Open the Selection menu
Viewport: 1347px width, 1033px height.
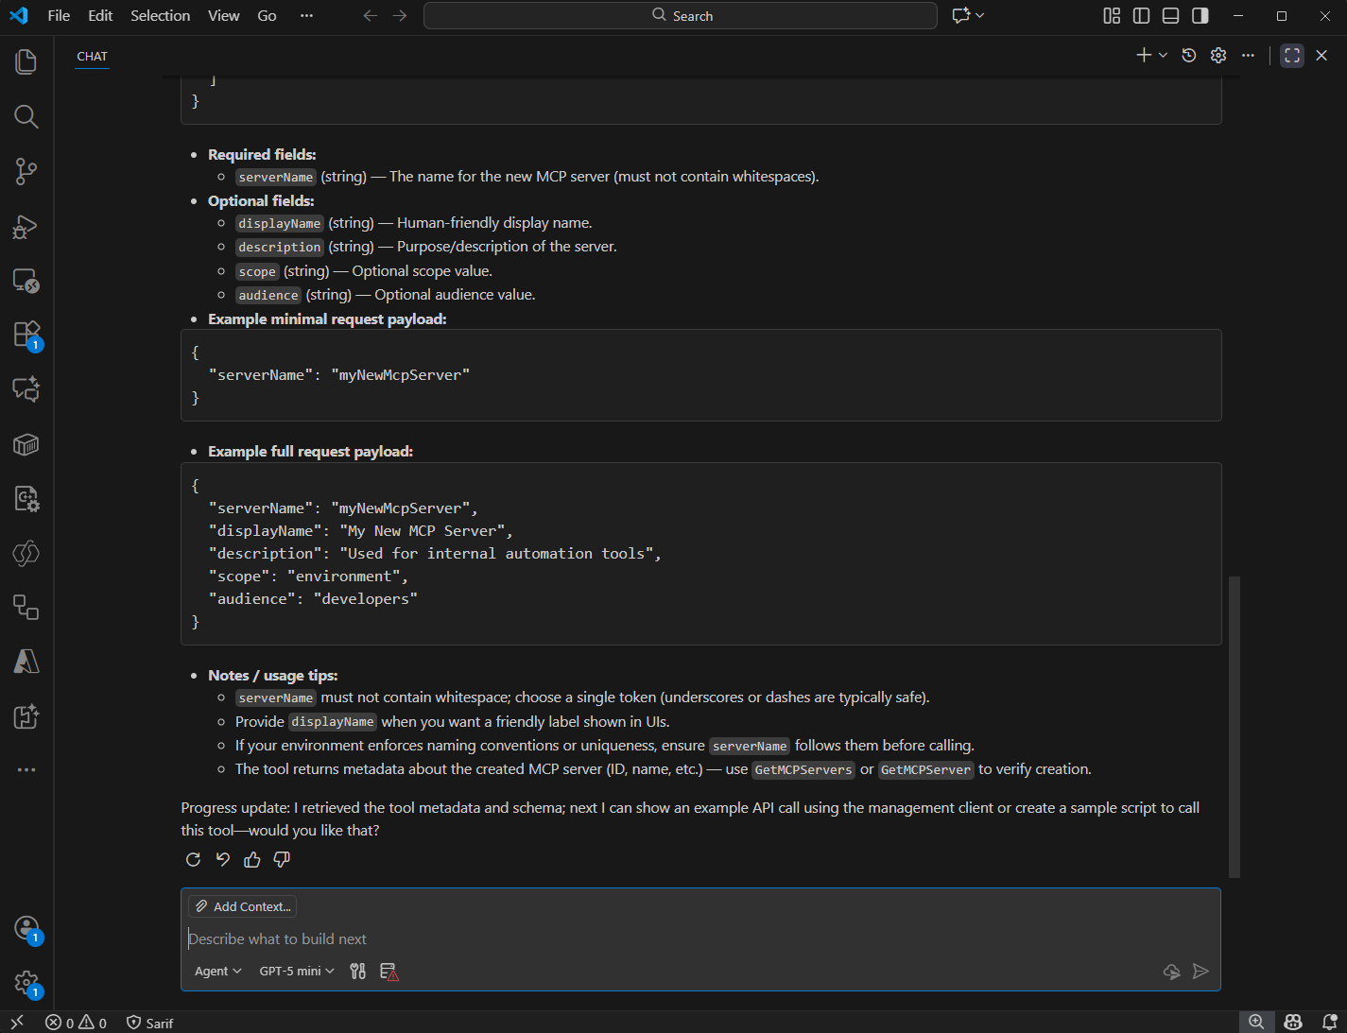click(160, 16)
